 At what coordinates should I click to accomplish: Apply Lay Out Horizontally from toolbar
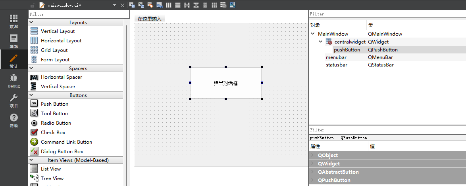point(169,5)
